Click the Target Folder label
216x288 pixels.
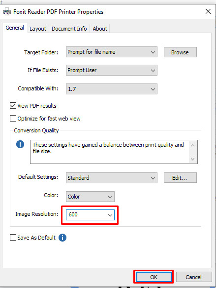pos(41,52)
